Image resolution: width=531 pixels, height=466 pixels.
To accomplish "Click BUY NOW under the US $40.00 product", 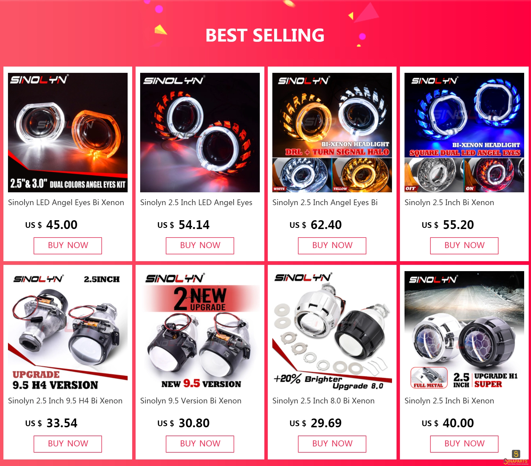I will tap(464, 444).
